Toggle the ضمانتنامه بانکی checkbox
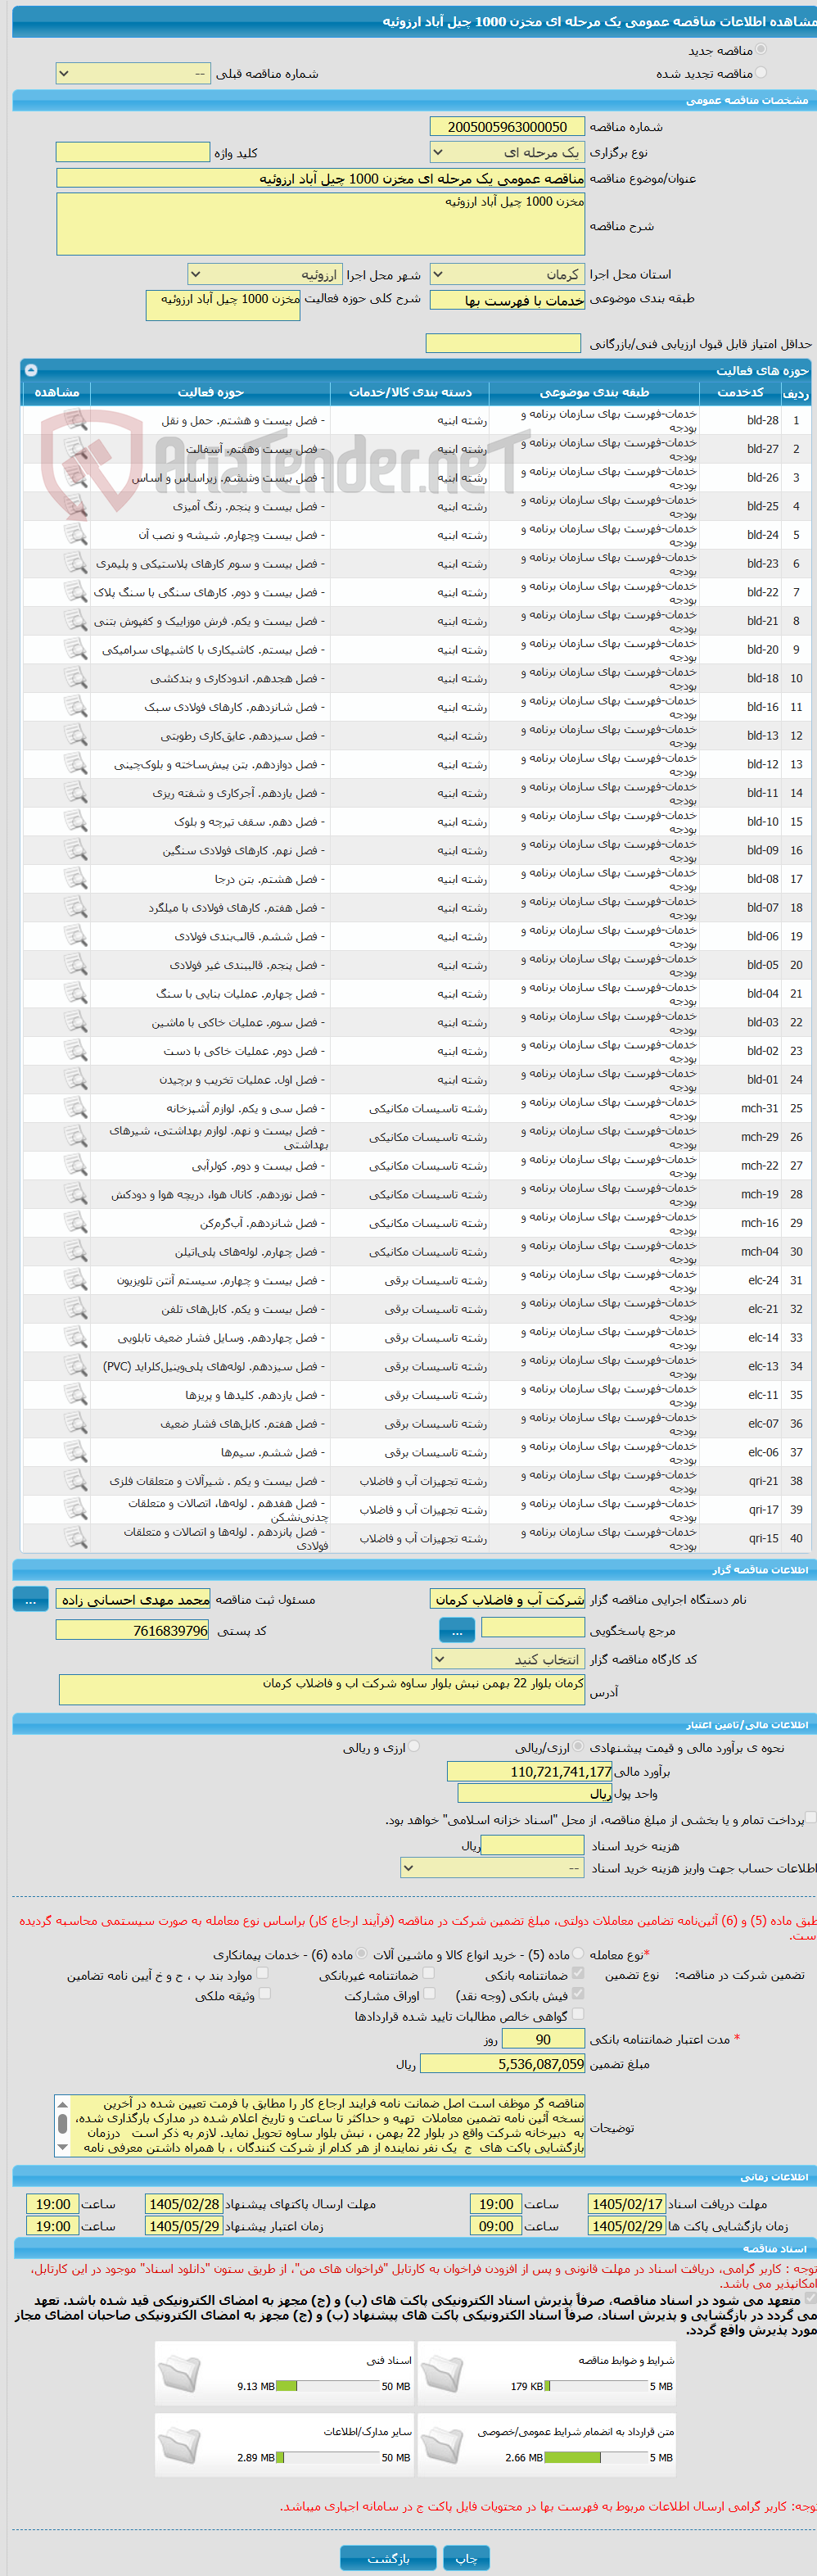Screen dimensions: 817x2576 click(x=578, y=1974)
